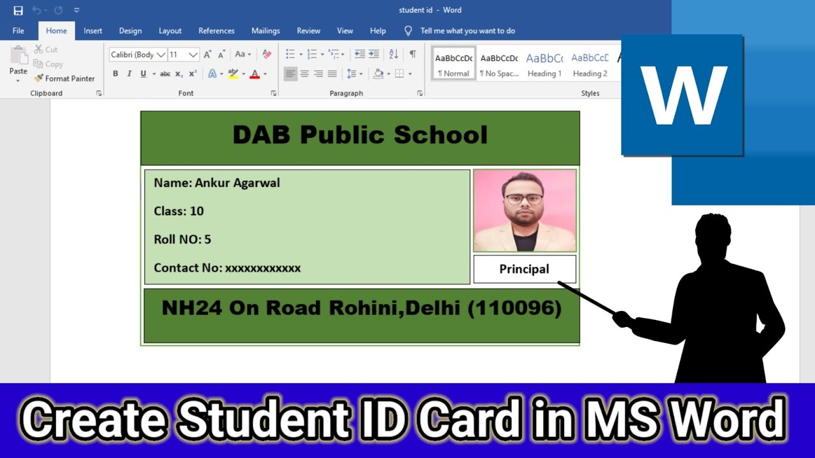Screen dimensions: 815x458
Task: Open the Font dialog launcher
Action: click(274, 94)
